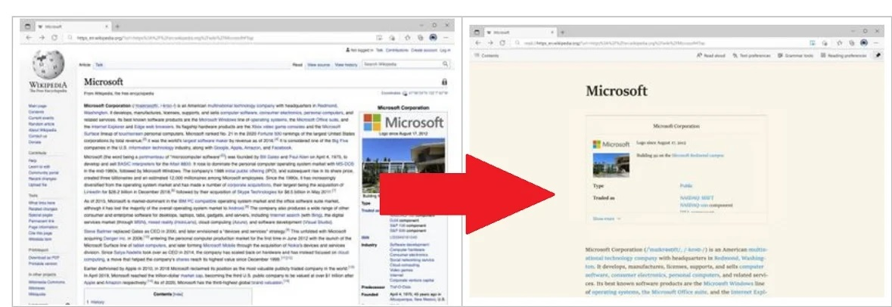Open Contributions link at top
The image size is (892, 307).
397,50
